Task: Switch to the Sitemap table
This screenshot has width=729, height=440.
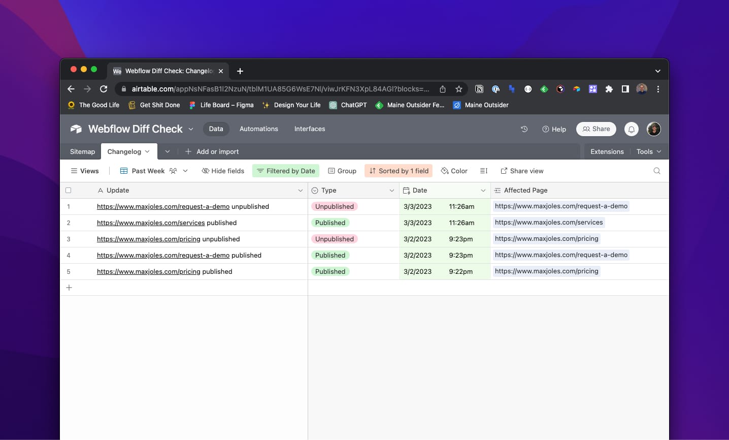Action: [x=82, y=151]
